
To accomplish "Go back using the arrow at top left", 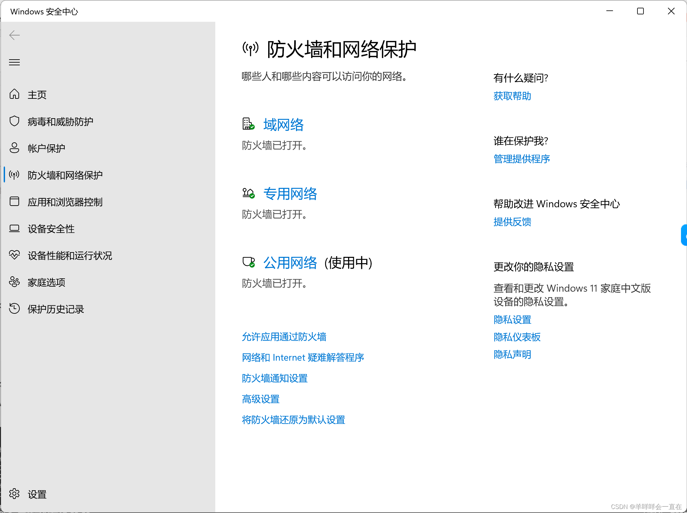I will click(14, 35).
